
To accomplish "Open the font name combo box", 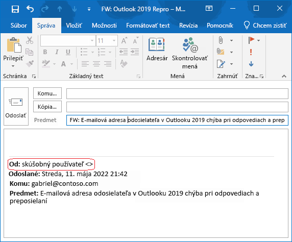I will coord(68,40).
